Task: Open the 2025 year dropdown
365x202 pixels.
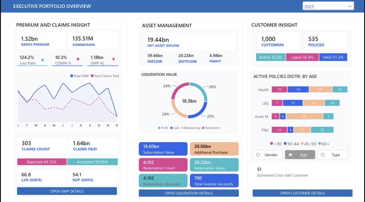Action: pyautogui.click(x=328, y=6)
